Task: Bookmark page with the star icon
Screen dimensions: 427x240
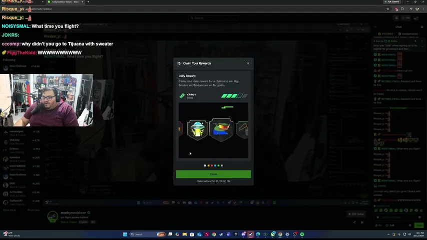Action: pyautogui.click(x=388, y=9)
